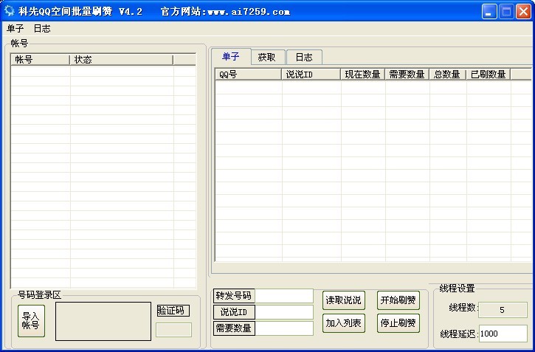This screenshot has height=352, width=535.
Task: Click the 停止刷赞 button
Action: point(398,322)
